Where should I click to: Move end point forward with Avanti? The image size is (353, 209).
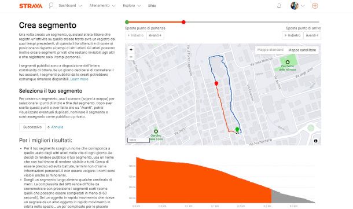[x=312, y=35]
